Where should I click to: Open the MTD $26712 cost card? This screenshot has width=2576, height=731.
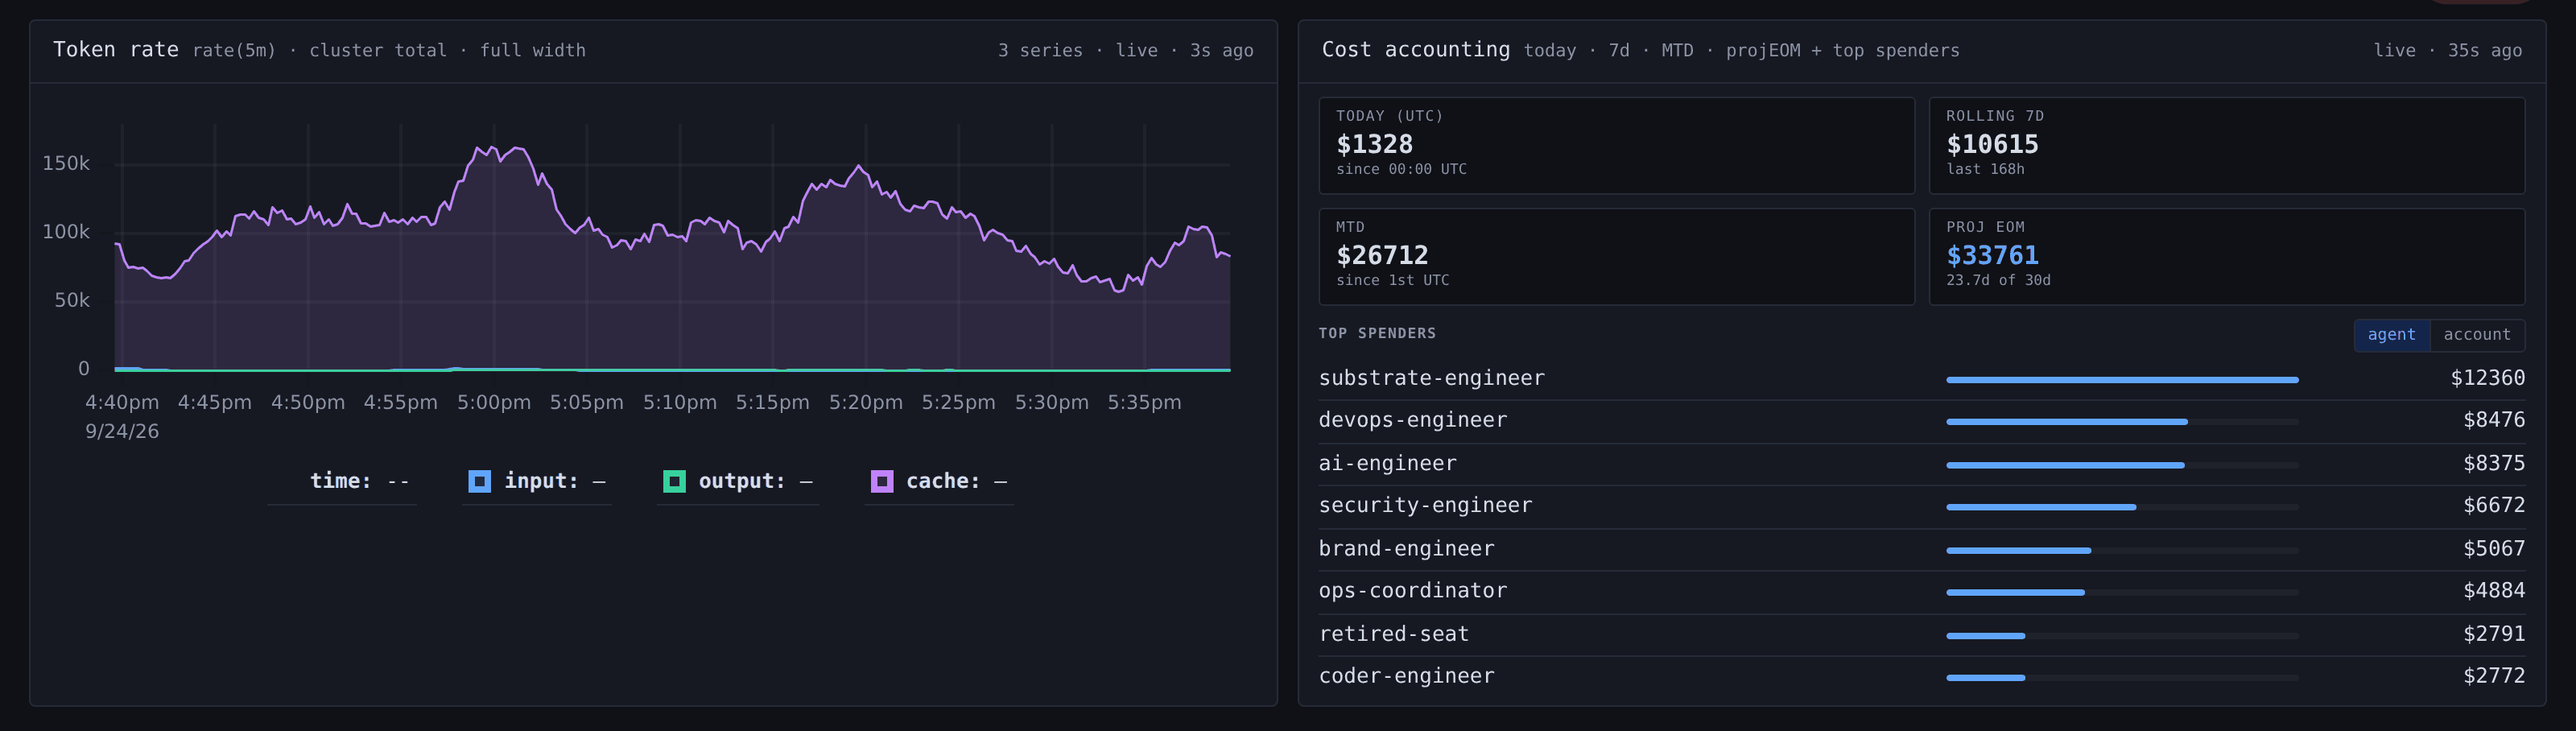click(1616, 256)
